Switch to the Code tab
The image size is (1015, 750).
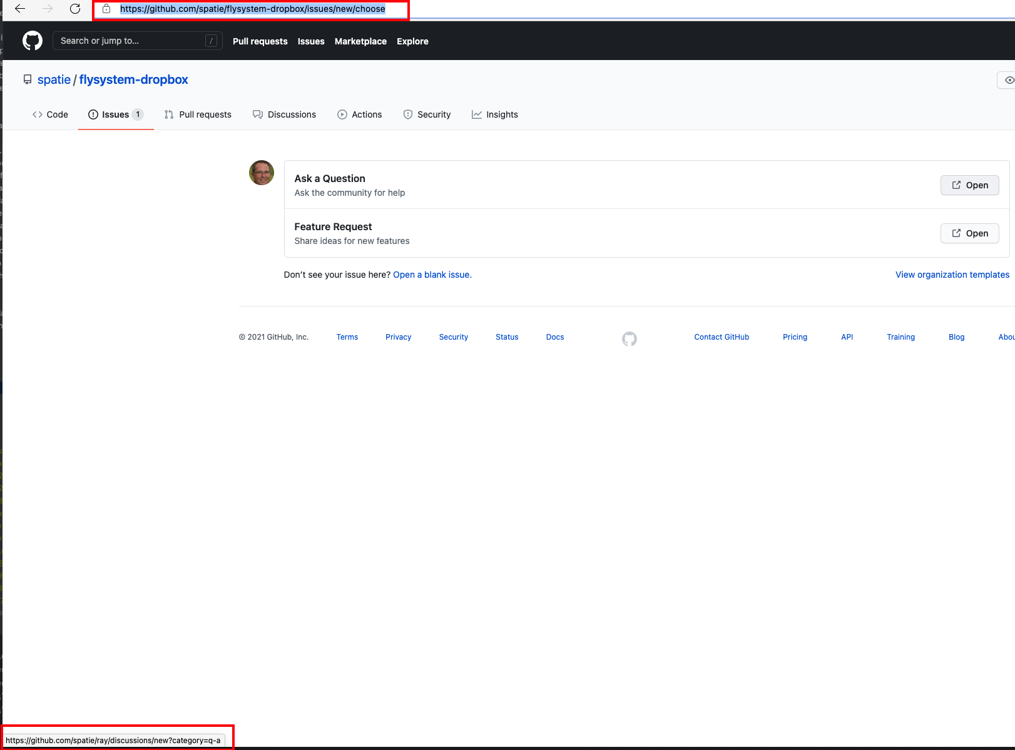tap(50, 114)
